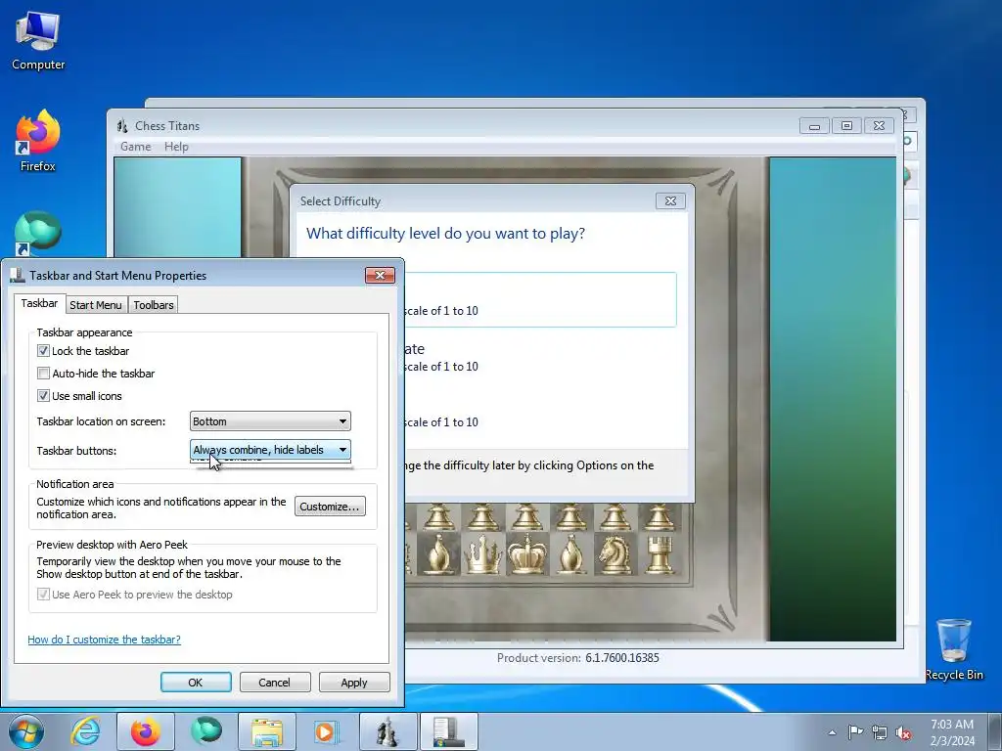Close the Select Difficulty dialog
Image resolution: width=1002 pixels, height=751 pixels.
[x=670, y=201]
